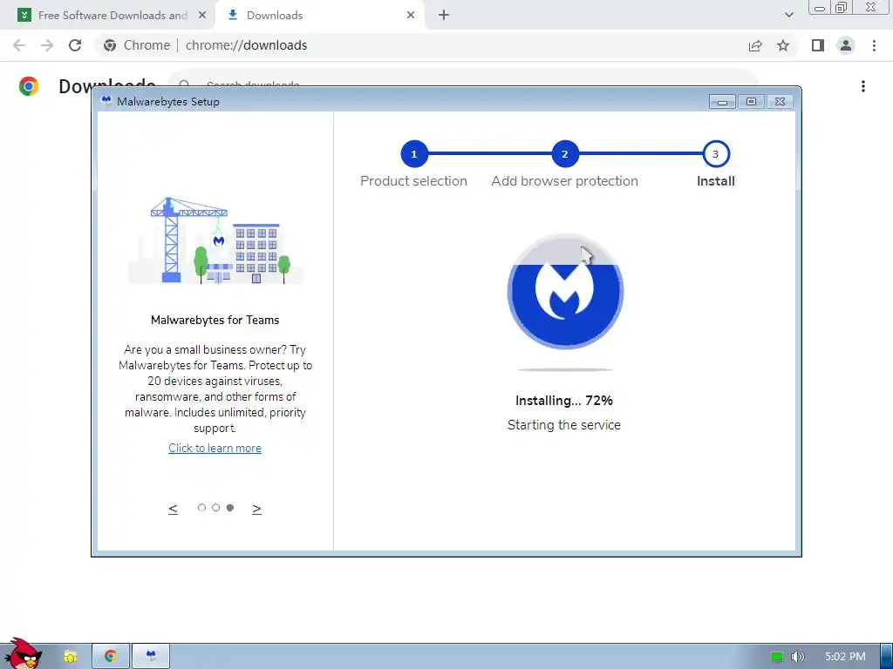Select the second promo slide dot
This screenshot has width=893, height=669.
pos(216,508)
